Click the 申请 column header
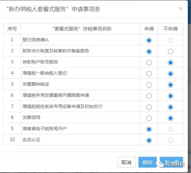Viewport: 191px width, 173px height. (149, 29)
